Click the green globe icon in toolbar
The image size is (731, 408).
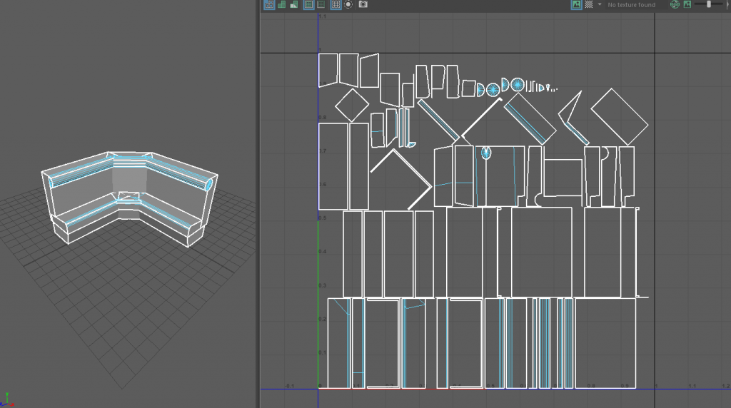(x=675, y=4)
